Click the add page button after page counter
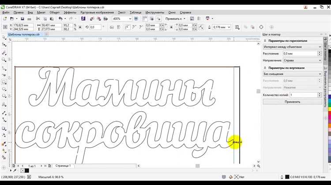This screenshot has width=331, height=185. (49, 166)
